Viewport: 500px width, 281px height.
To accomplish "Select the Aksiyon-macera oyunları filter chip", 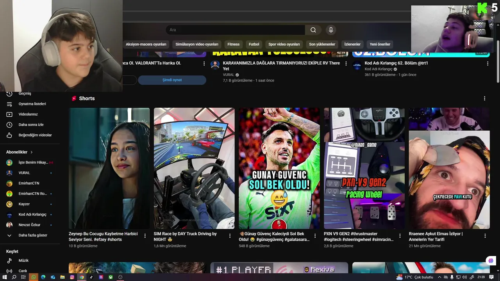I will (x=146, y=44).
